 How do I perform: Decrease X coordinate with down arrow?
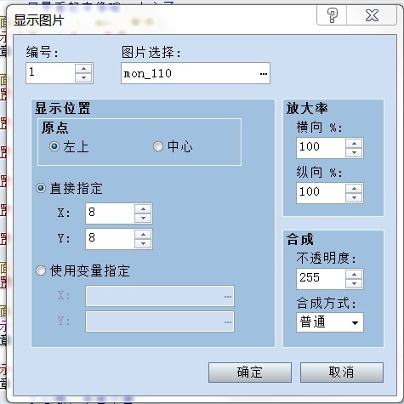(143, 218)
